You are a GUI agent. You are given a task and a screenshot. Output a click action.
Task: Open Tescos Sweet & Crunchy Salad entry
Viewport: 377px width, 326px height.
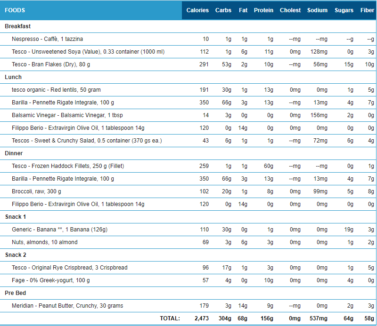[x=87, y=141]
